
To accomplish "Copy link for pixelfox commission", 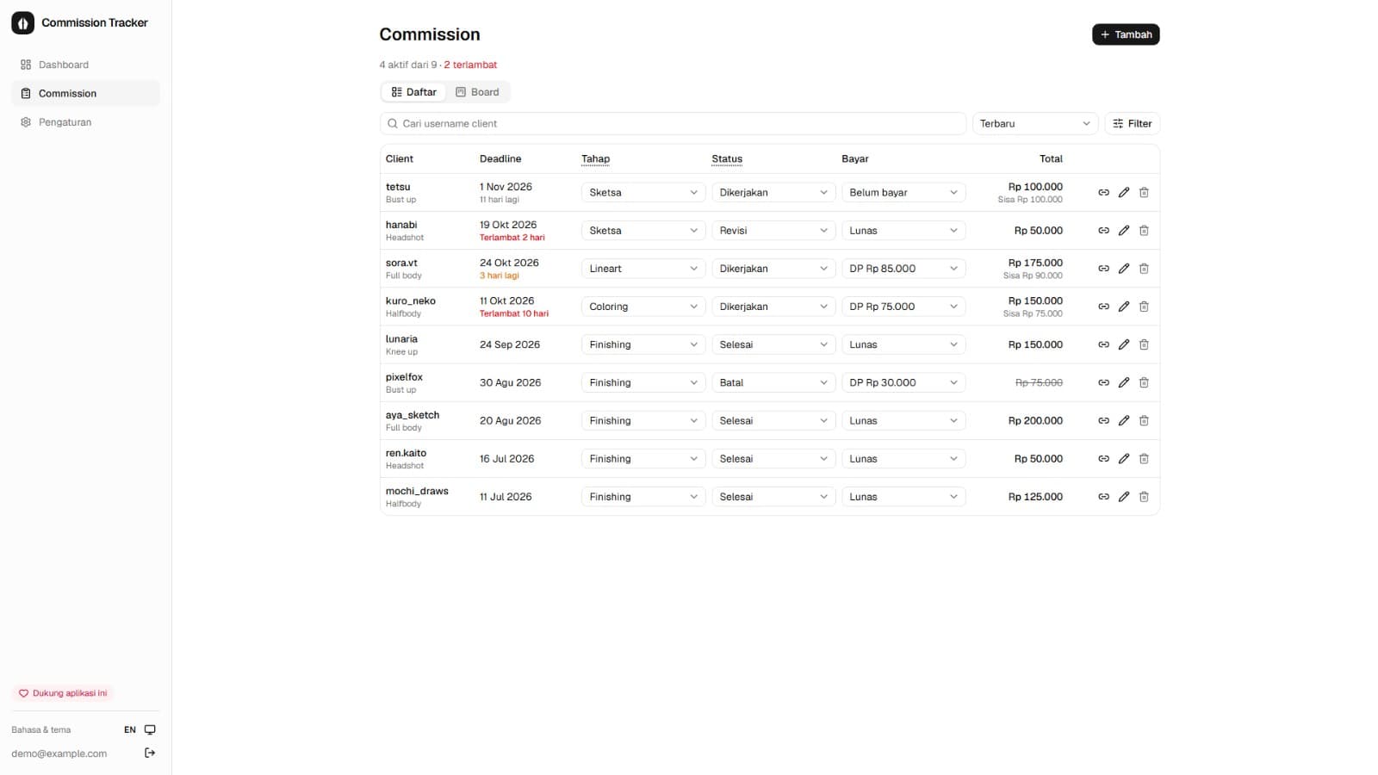I will click(x=1103, y=382).
